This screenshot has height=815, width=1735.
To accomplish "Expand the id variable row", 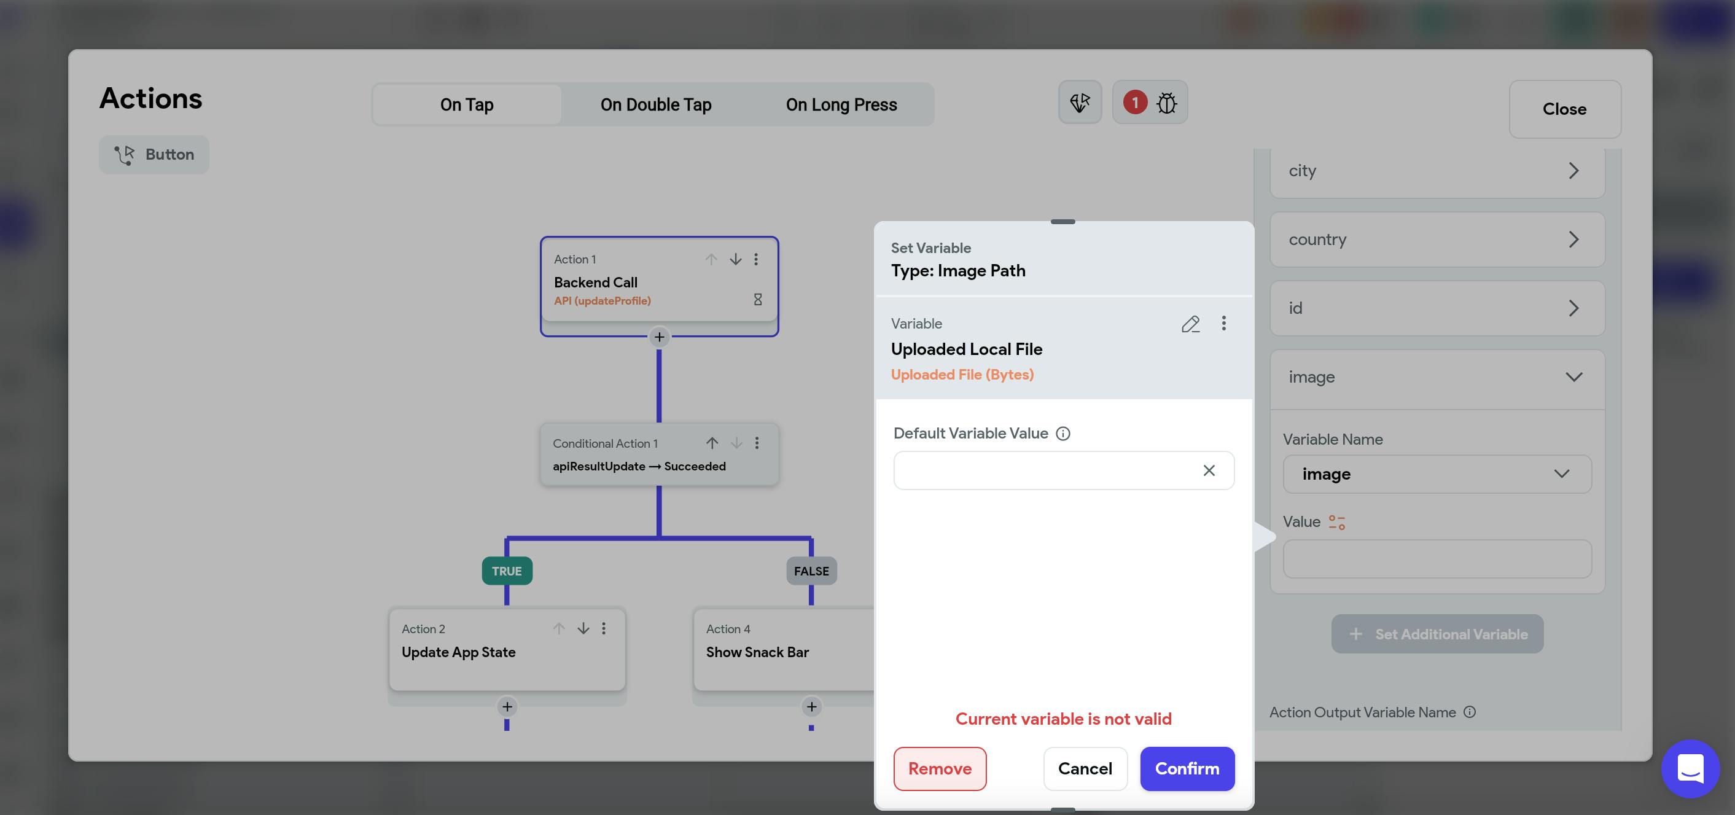I will (1437, 308).
